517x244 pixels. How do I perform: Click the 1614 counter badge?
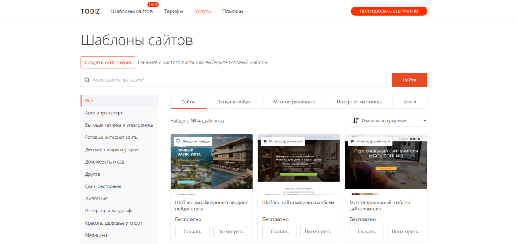(x=153, y=4)
